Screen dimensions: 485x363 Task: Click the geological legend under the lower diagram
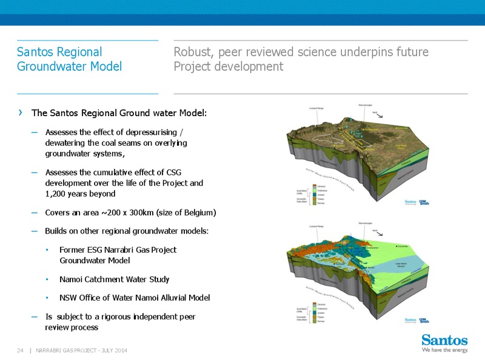[312, 313]
